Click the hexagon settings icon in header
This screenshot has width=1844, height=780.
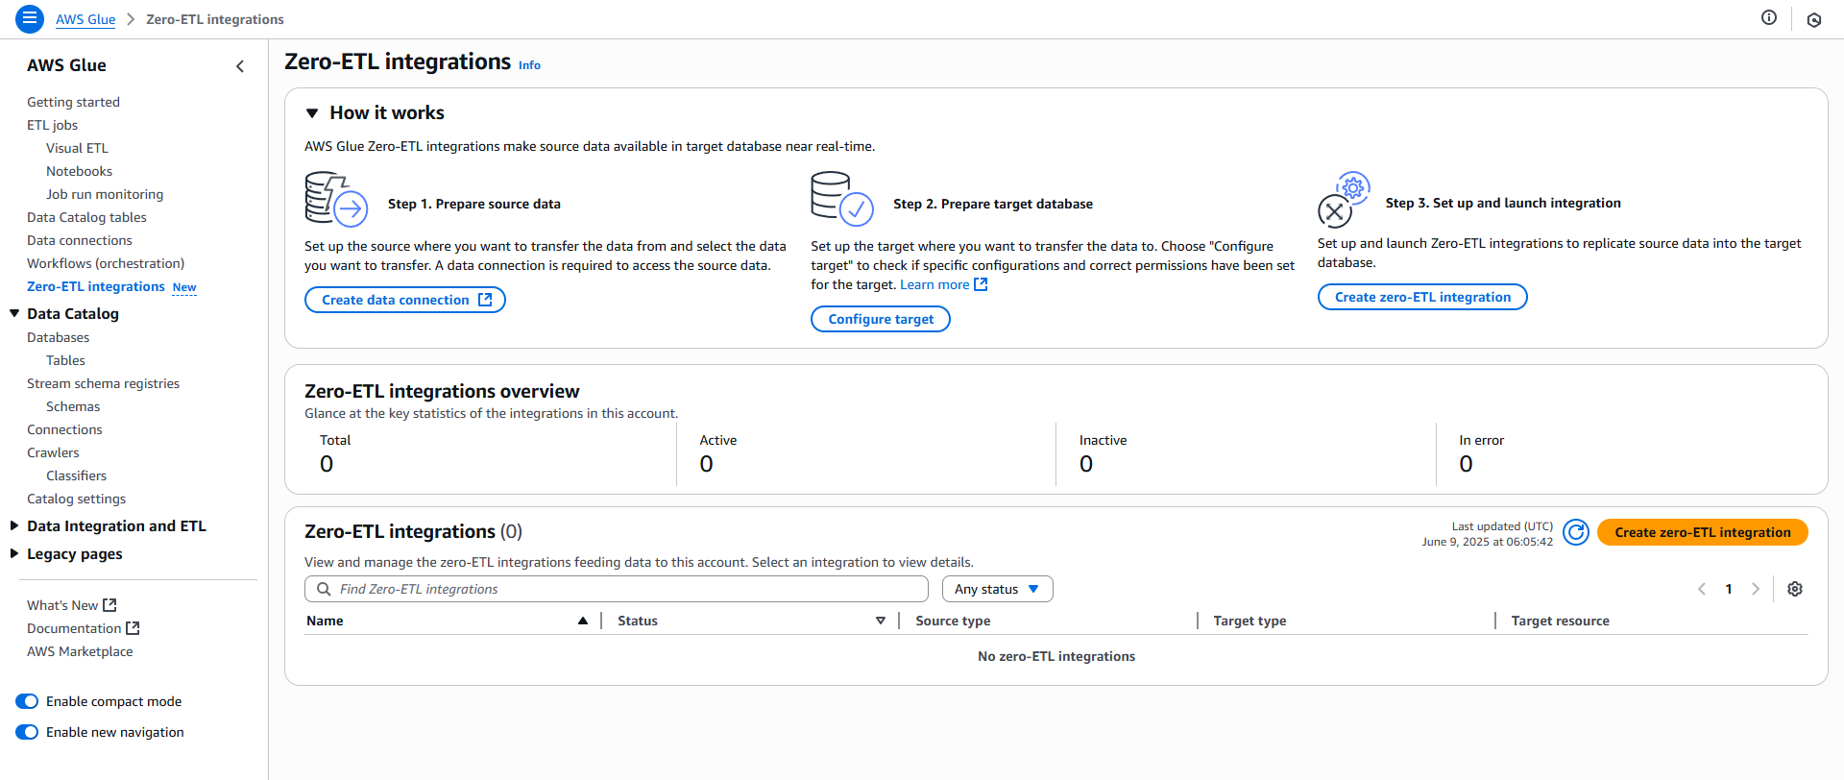coord(1814,19)
